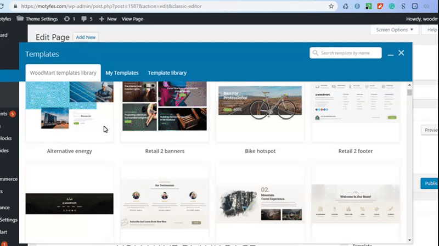Switch to the My Templates tab
The width and height of the screenshot is (439, 246).
point(122,73)
